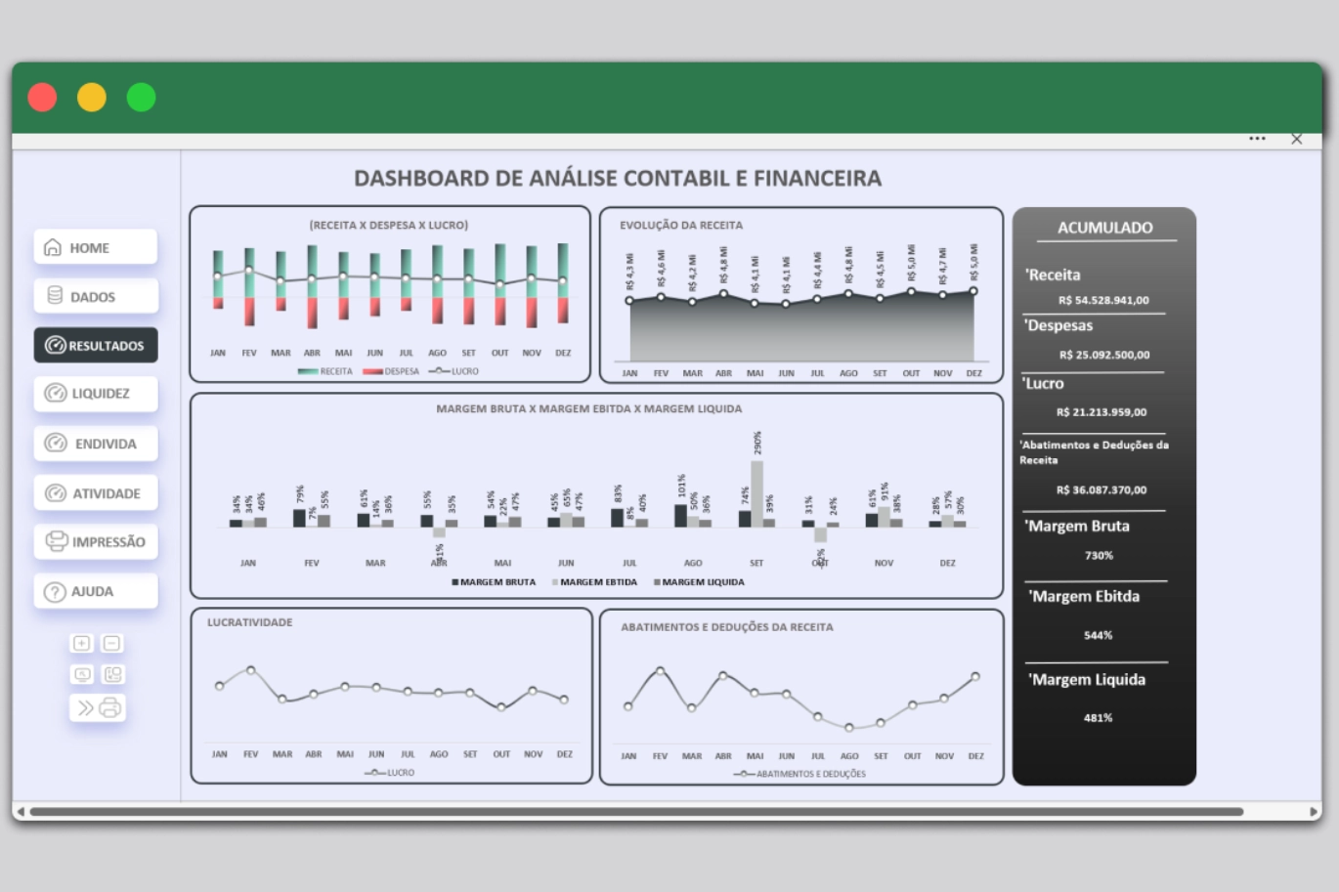Image resolution: width=1339 pixels, height=892 pixels.
Task: Click the yellow window circle button
Action: click(x=92, y=97)
